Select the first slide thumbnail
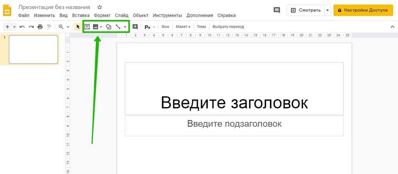398x174 pixels. click(33, 49)
